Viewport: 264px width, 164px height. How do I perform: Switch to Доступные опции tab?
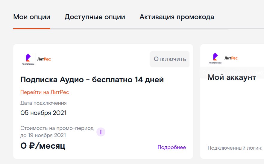click(95, 17)
